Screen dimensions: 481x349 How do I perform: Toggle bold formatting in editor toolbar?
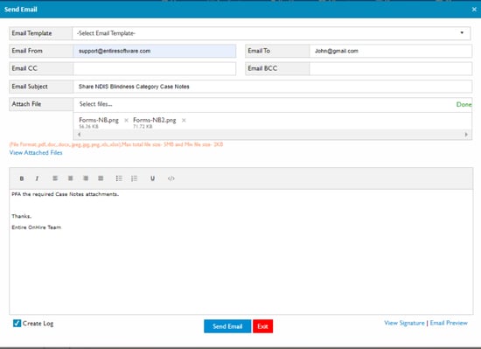point(22,178)
